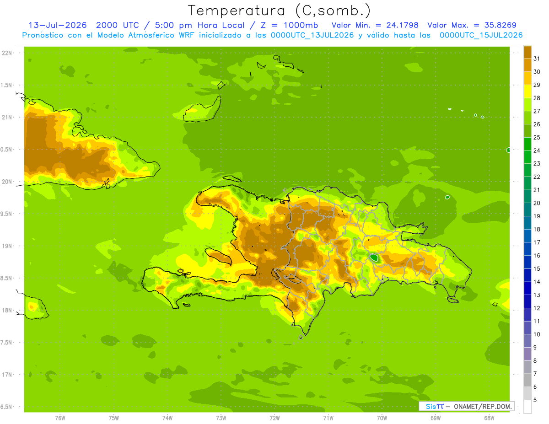The height and width of the screenshot is (424, 549).
Task: Click the latitude axis label 19N
Action: [8, 246]
